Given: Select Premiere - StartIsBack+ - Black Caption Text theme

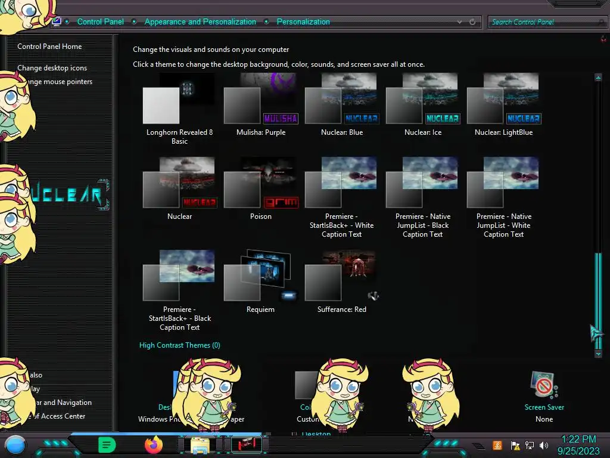Looking at the screenshot, I should pos(179,291).
